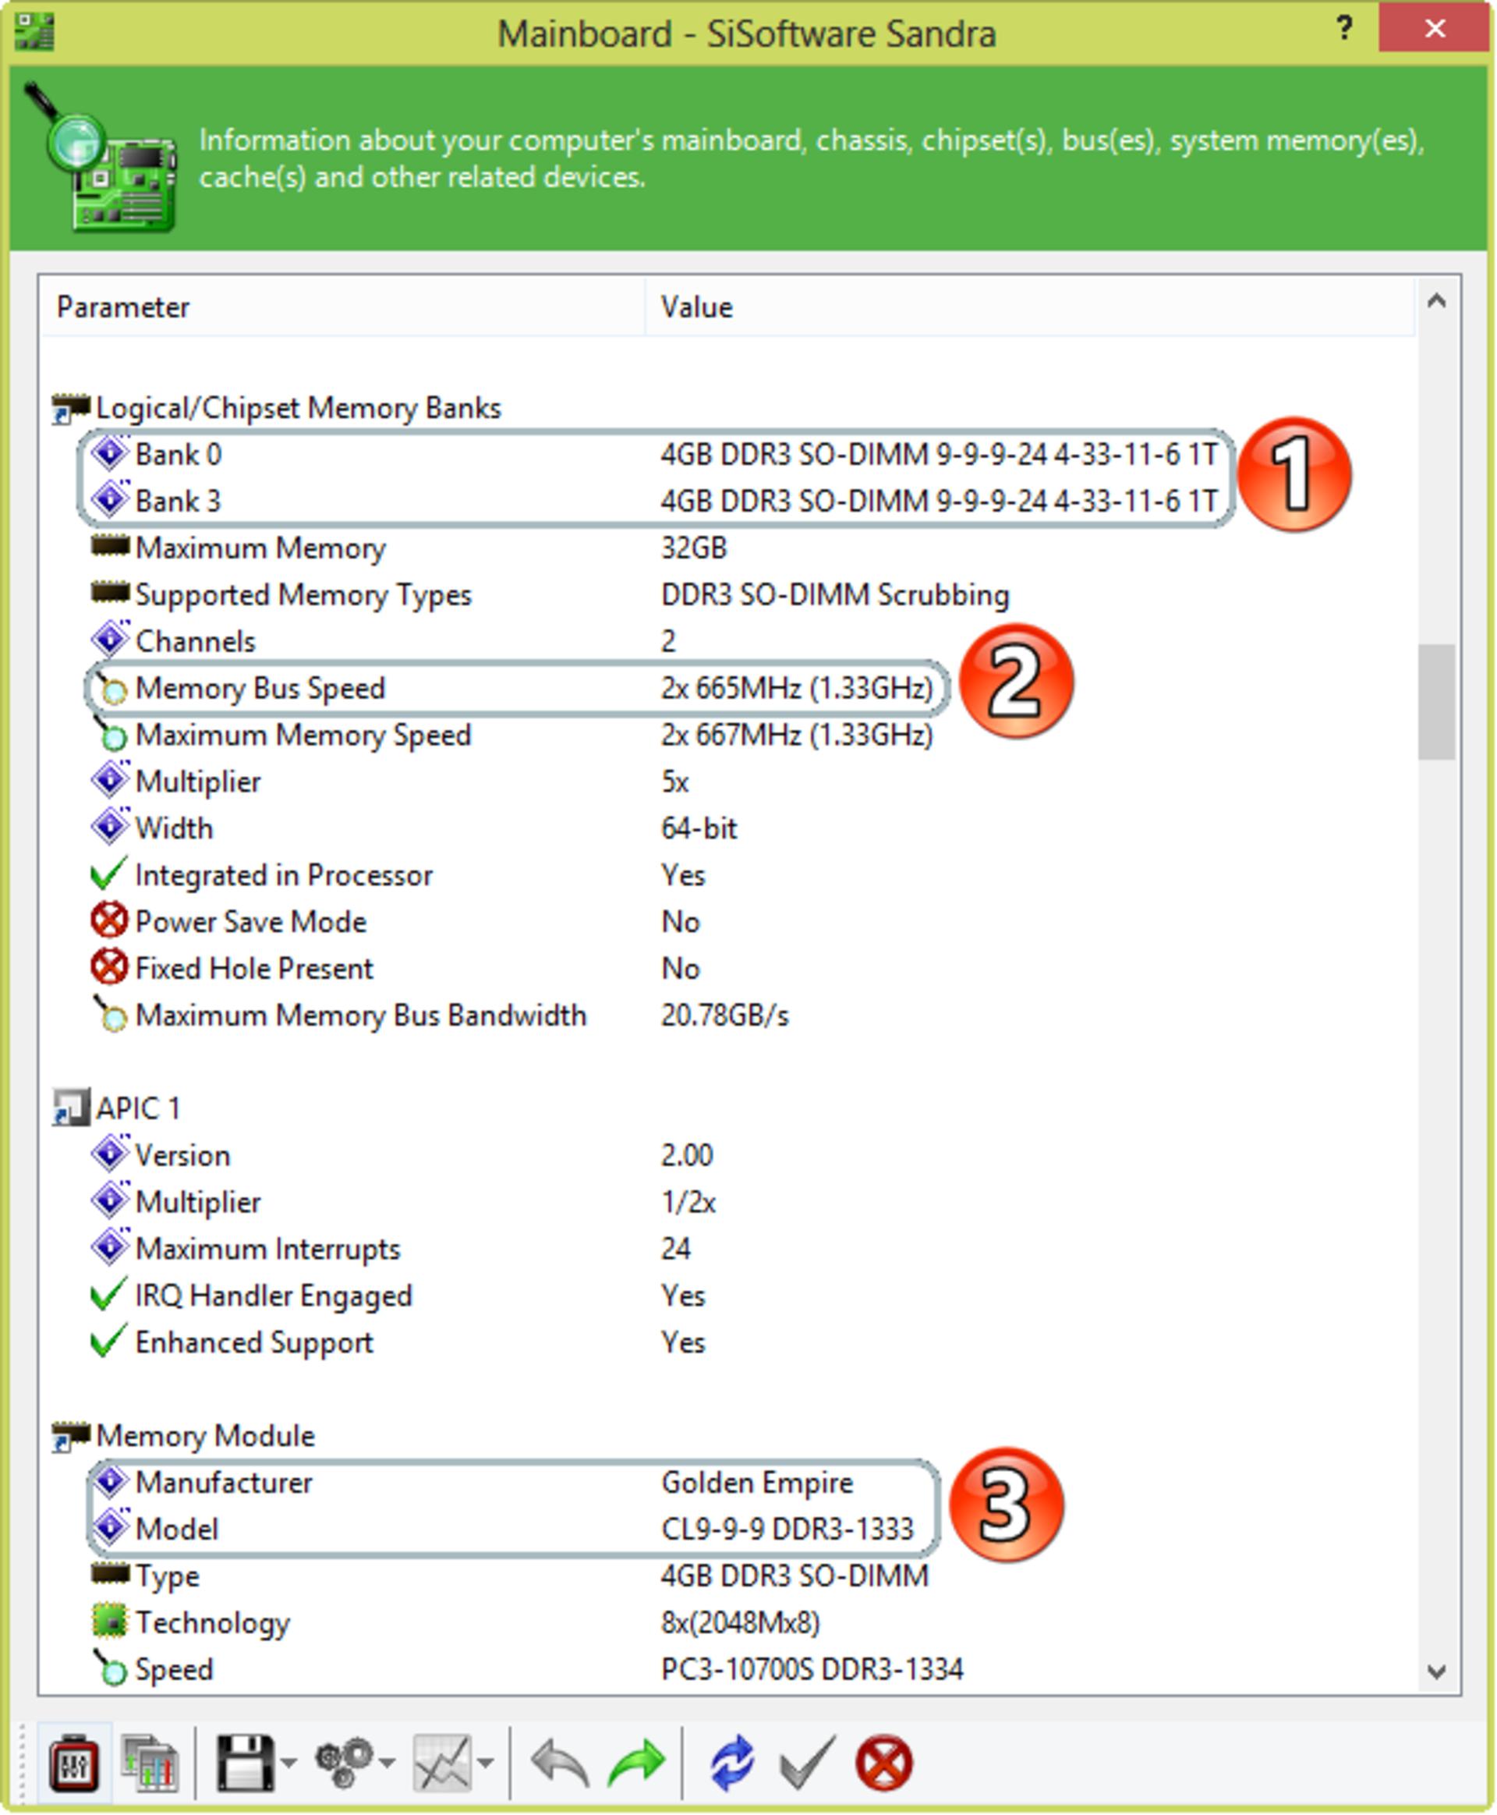1497x1815 pixels.
Task: Open the gears options dropdown arrow
Action: [388, 1763]
